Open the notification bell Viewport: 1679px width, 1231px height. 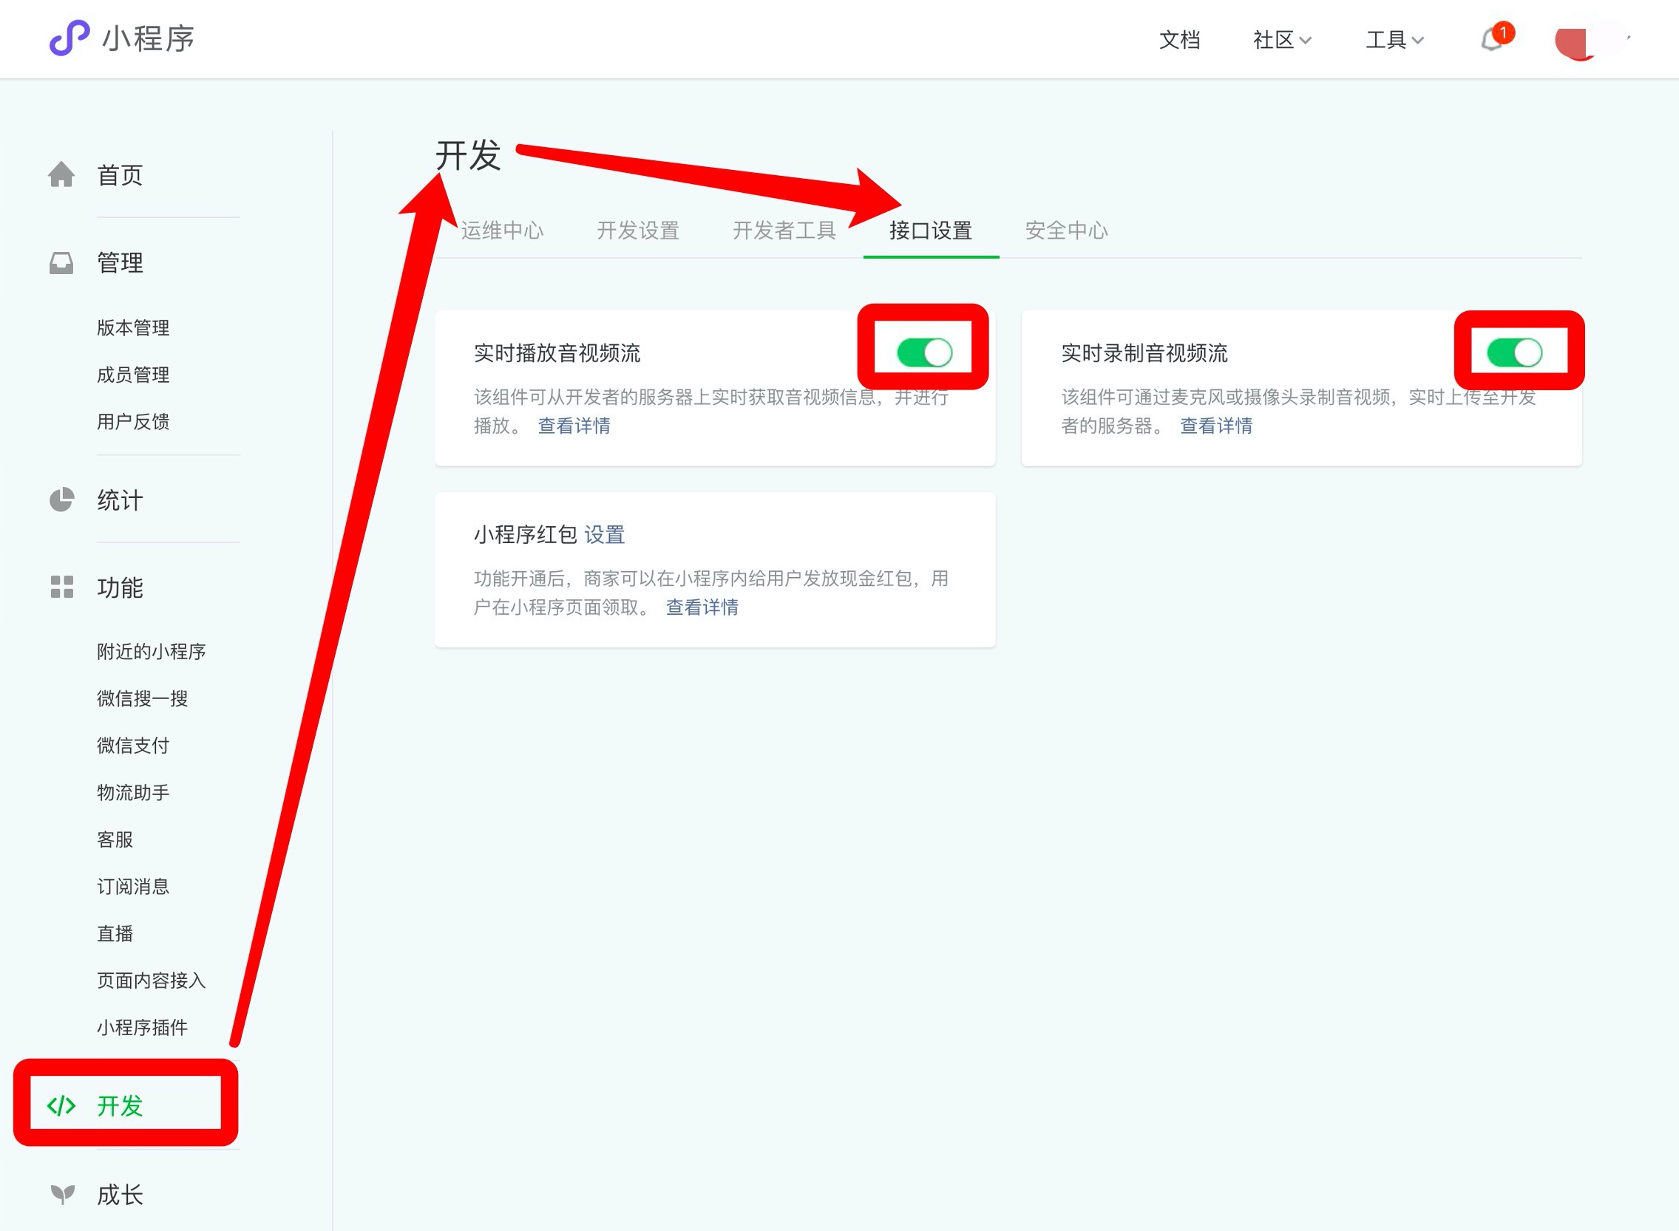tap(1492, 39)
